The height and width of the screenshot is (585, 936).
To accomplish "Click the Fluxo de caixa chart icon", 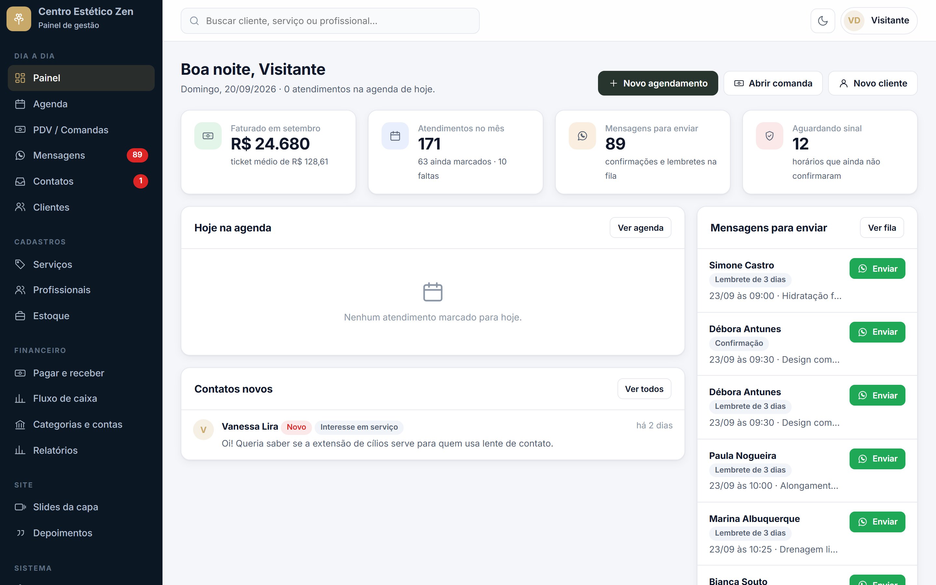I will (x=20, y=398).
